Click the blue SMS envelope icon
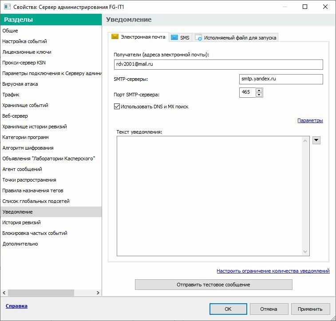Screen dimensions: 336x321 coord(174,37)
